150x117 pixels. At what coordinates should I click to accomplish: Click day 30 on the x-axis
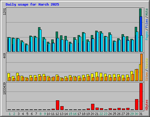click(136, 114)
